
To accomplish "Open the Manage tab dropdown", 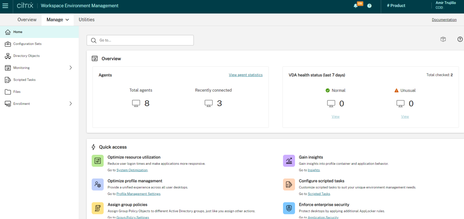I will coord(58,20).
